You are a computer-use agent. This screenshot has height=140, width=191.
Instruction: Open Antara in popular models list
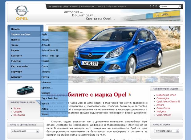(160, 105)
